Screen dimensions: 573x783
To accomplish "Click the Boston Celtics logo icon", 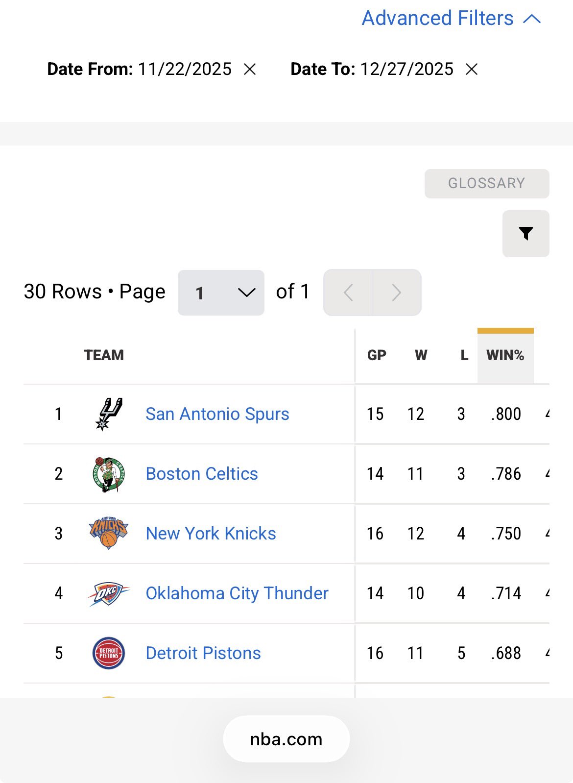I will coord(109,474).
